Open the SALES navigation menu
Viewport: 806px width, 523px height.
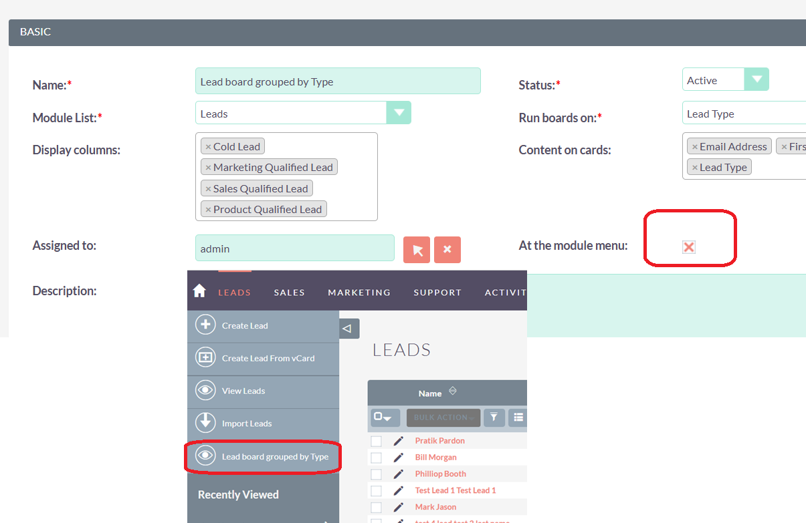(289, 292)
